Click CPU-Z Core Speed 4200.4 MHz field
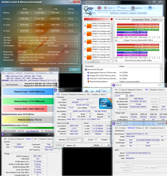The height and width of the screenshot is (176, 167). click(74, 126)
